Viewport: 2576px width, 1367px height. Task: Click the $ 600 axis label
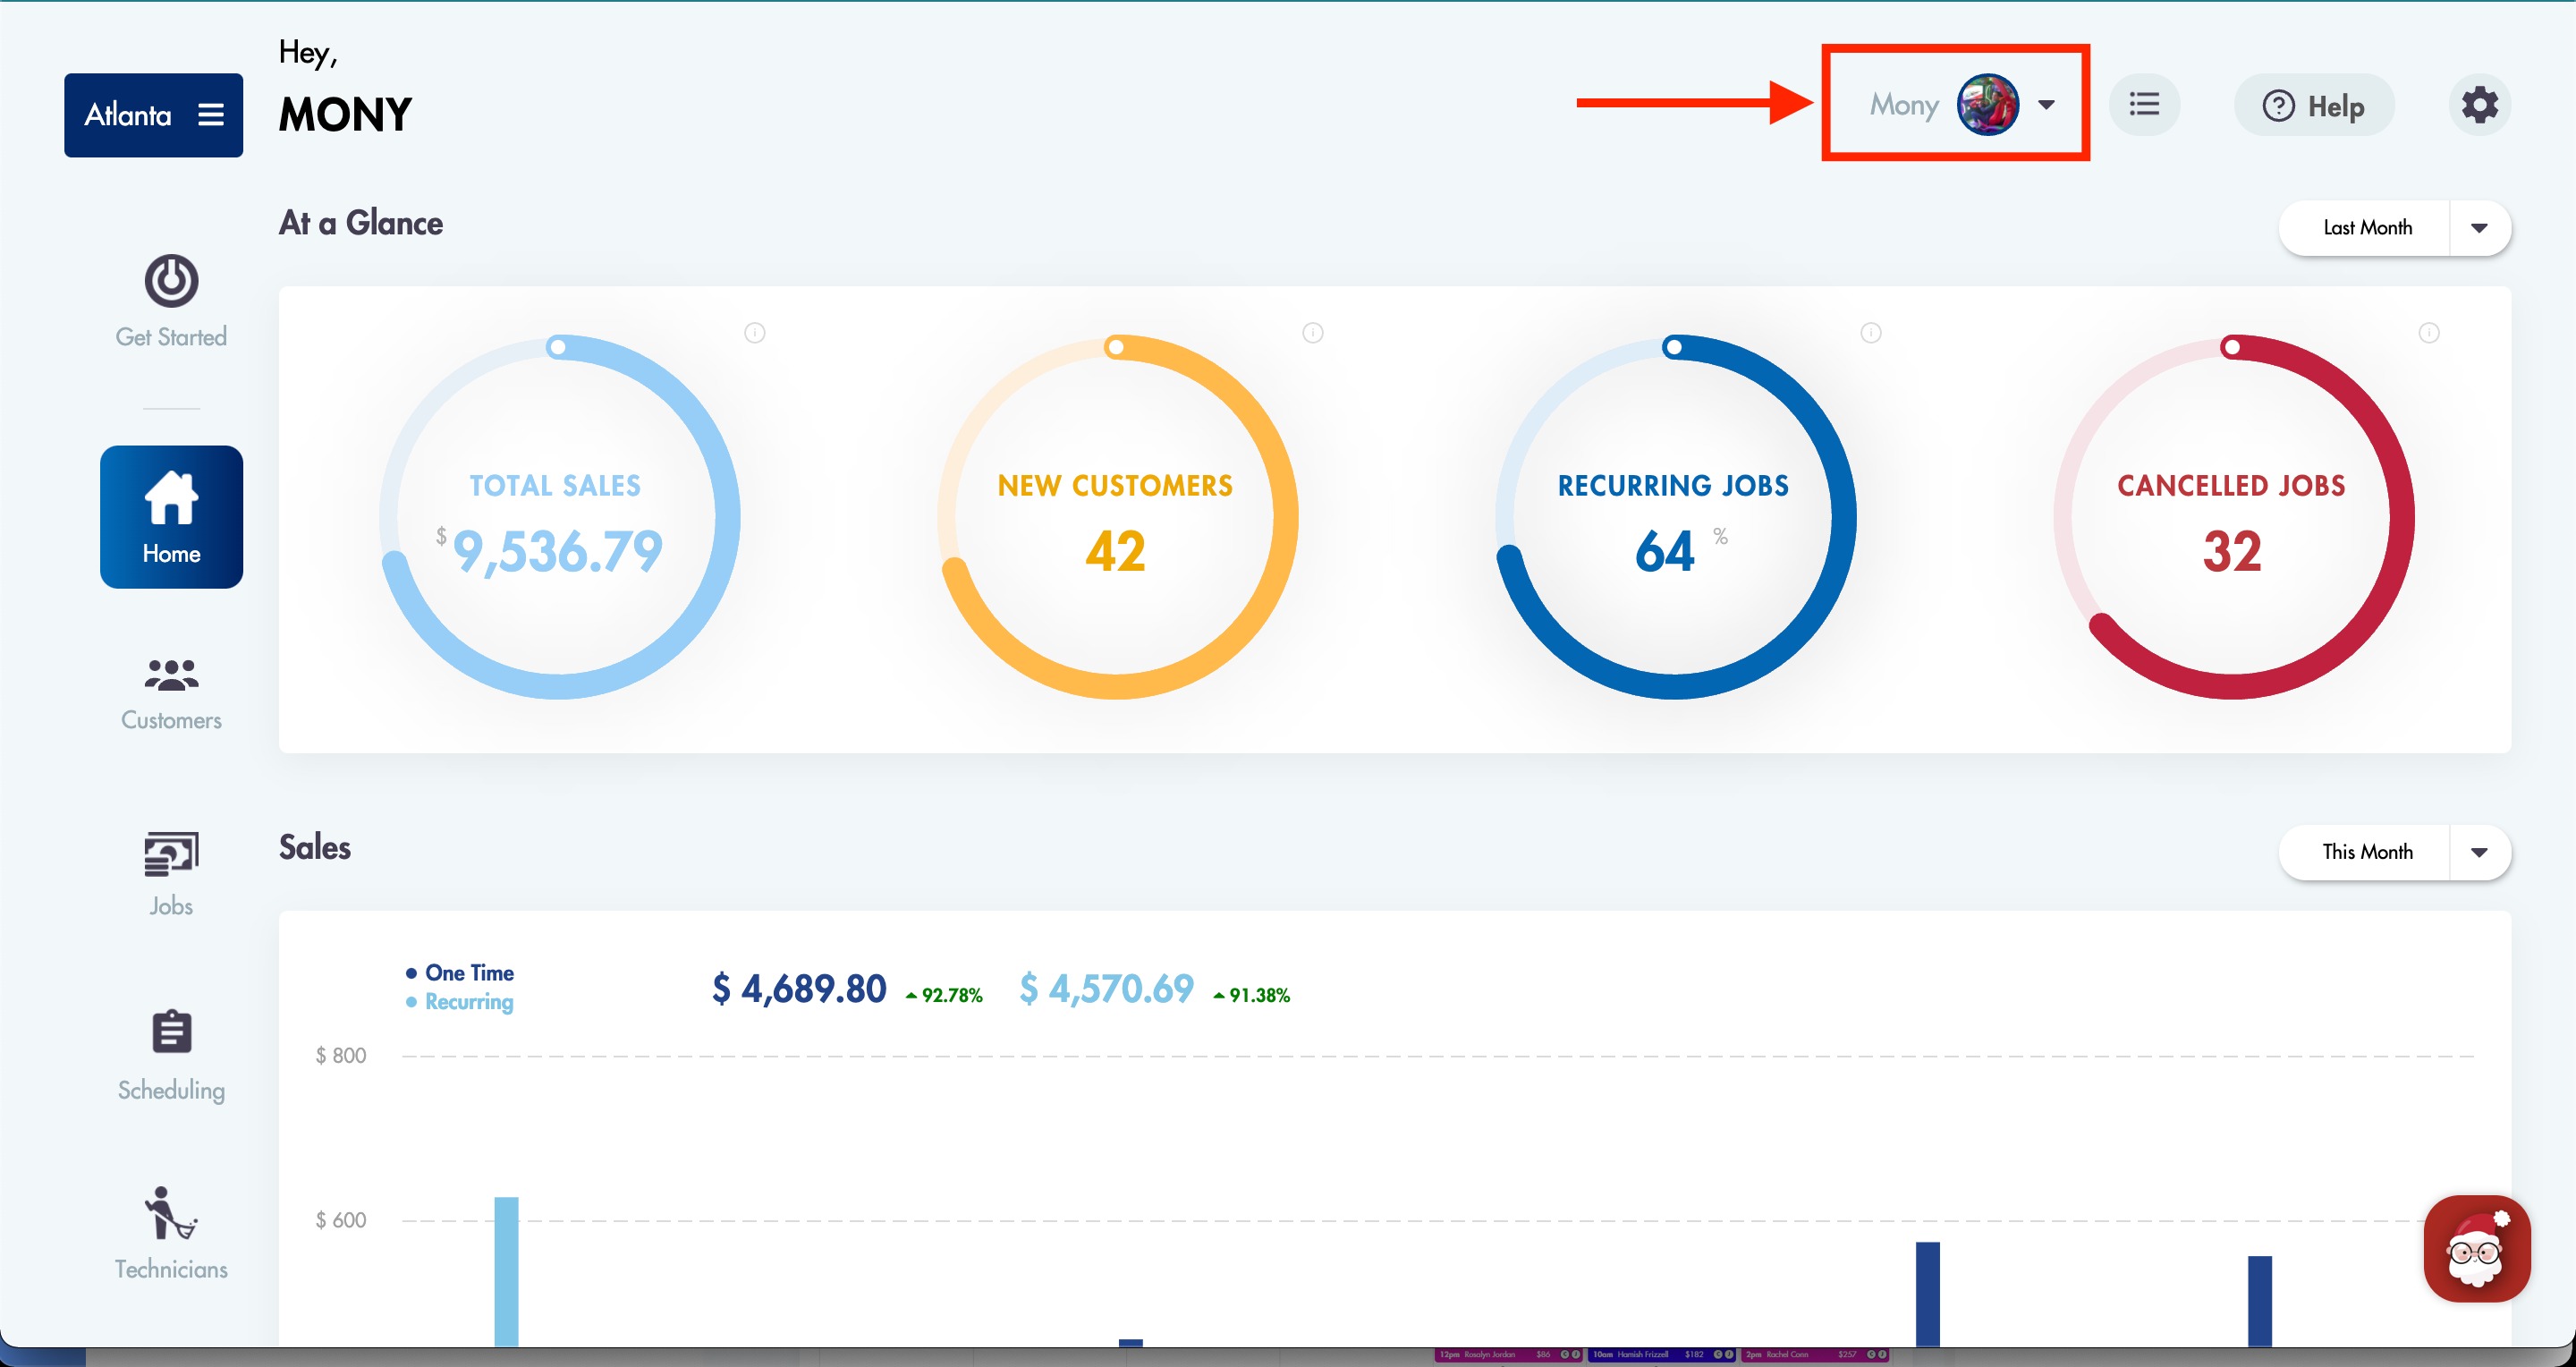point(341,1221)
